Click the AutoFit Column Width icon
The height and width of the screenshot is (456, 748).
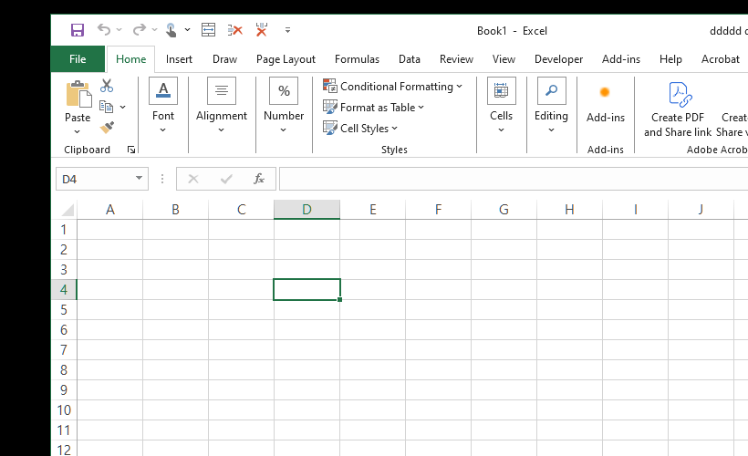point(208,30)
